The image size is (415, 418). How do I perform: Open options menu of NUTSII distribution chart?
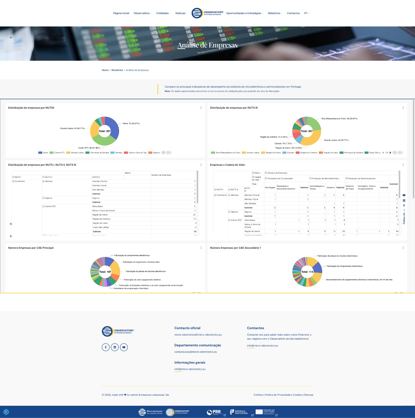(201, 108)
